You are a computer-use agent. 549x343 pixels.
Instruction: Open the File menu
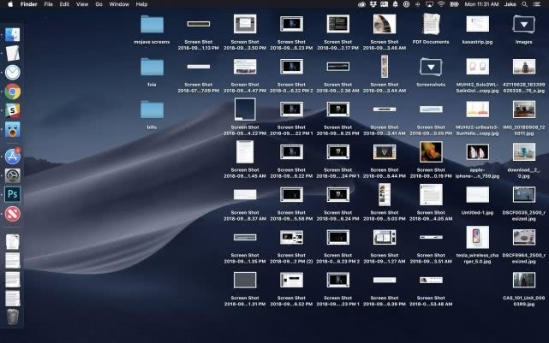(x=48, y=4)
